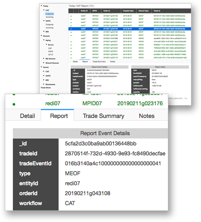
Task: Collapse the Errors node under Aging
Action: pos(46,45)
